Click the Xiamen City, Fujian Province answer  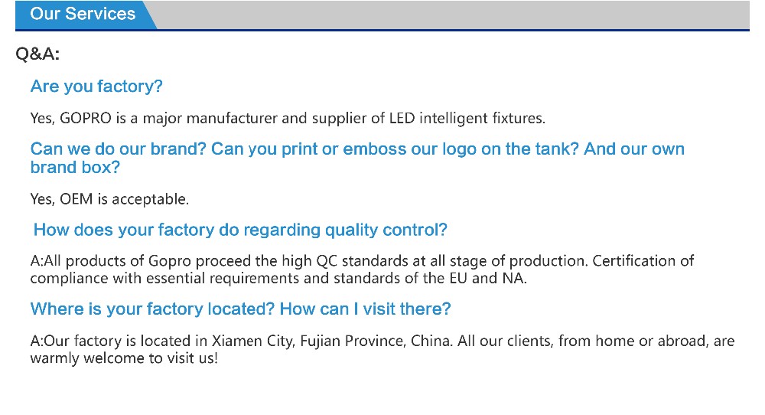coord(382,341)
